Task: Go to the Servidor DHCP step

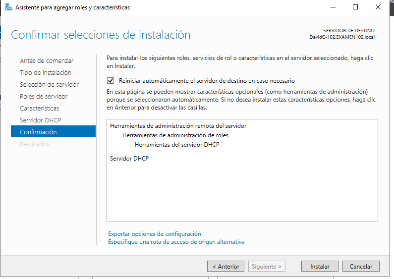Action: coord(41,120)
